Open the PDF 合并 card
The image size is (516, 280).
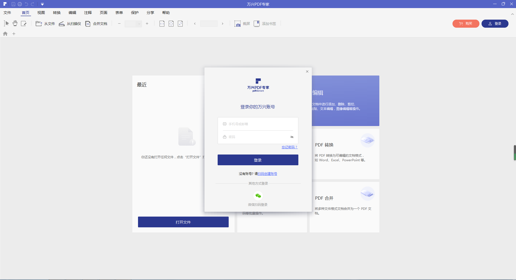click(x=344, y=207)
